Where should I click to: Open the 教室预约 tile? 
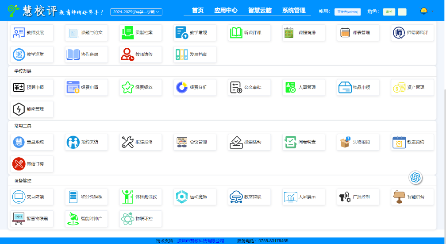point(412,142)
